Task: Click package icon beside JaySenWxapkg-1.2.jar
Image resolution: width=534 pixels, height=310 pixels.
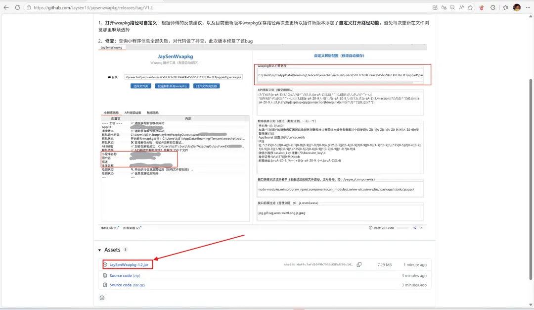Action: (105, 264)
